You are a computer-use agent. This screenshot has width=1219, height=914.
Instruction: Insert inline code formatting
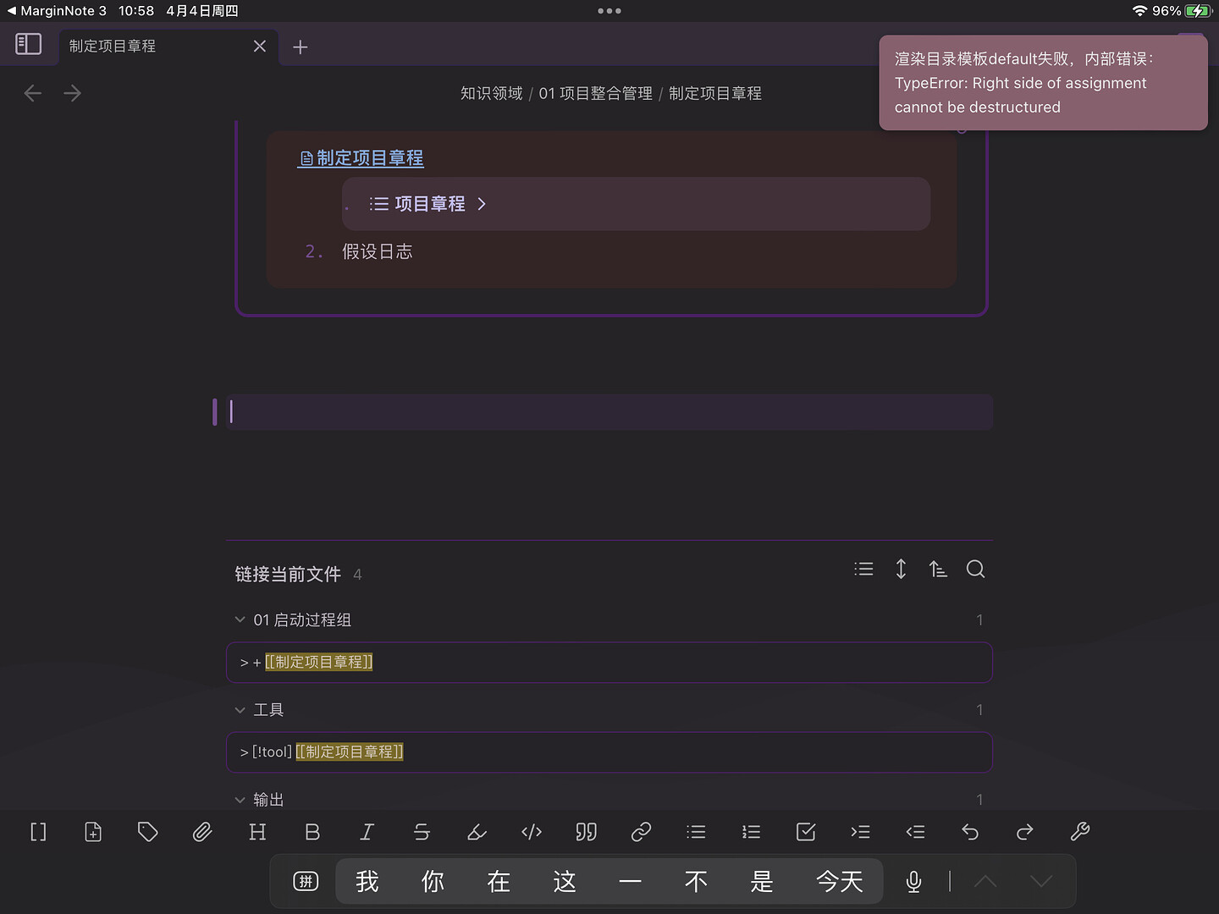tap(532, 832)
